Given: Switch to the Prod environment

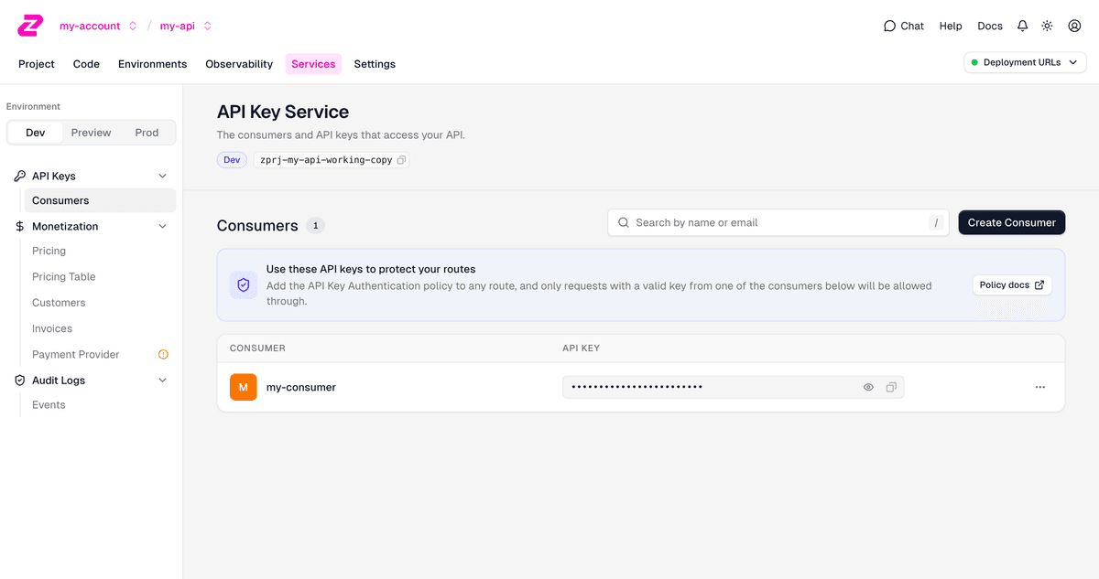Looking at the screenshot, I should [x=147, y=133].
